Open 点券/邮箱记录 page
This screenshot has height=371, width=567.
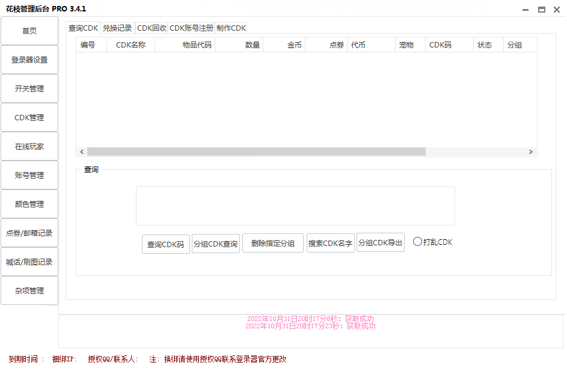(29, 233)
